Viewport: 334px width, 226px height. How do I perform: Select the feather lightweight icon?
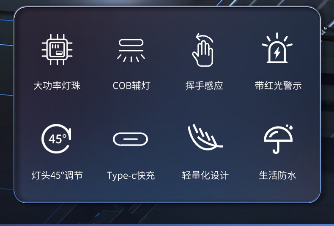tap(205, 137)
